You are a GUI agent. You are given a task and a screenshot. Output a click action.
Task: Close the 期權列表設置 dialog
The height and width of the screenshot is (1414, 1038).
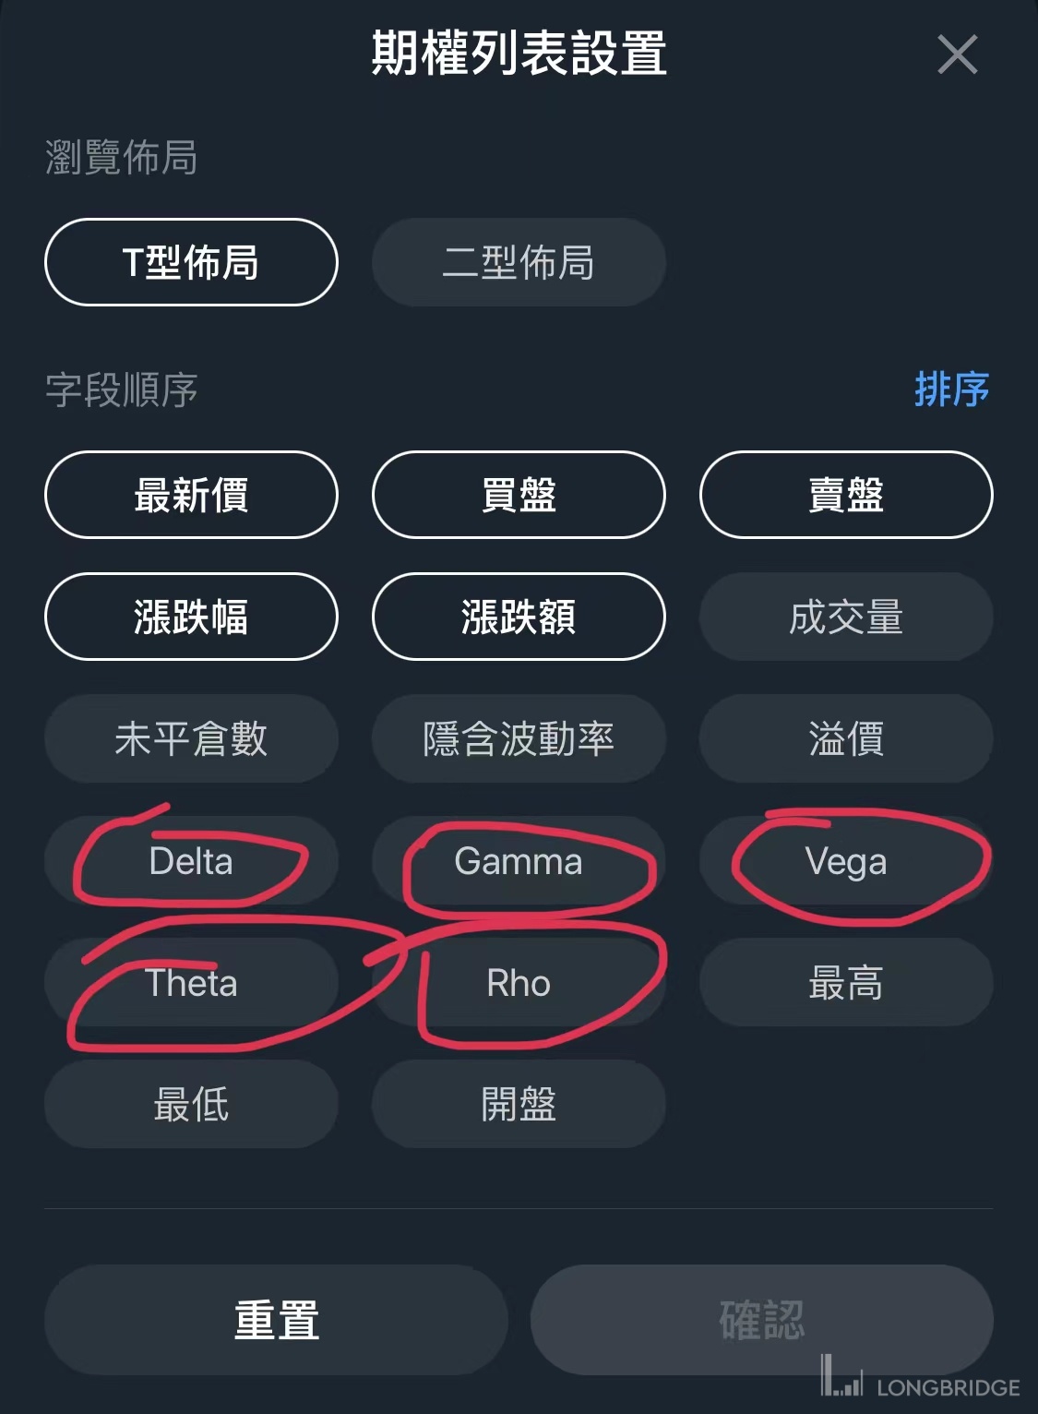[x=957, y=54]
